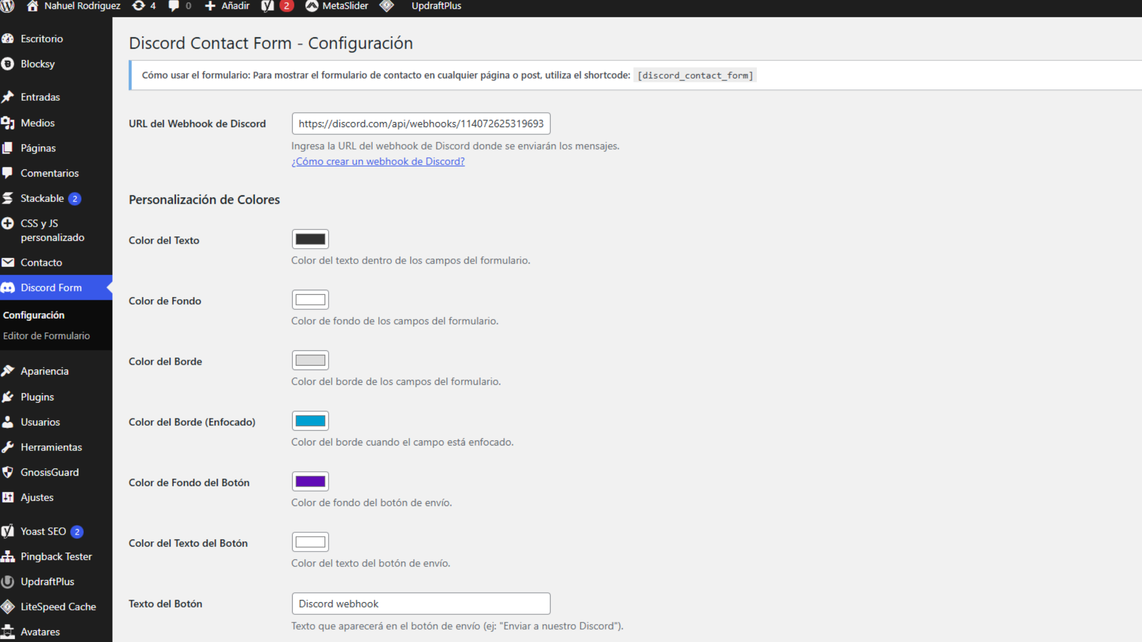Click the Plugins plug icon in the sidebar
Image resolution: width=1142 pixels, height=642 pixels.
(8, 397)
